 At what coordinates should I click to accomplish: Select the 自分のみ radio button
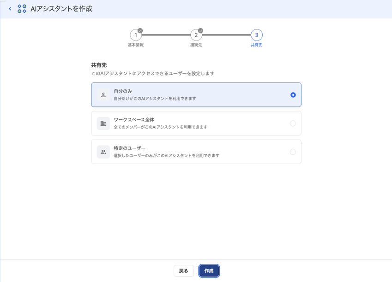tap(293, 95)
